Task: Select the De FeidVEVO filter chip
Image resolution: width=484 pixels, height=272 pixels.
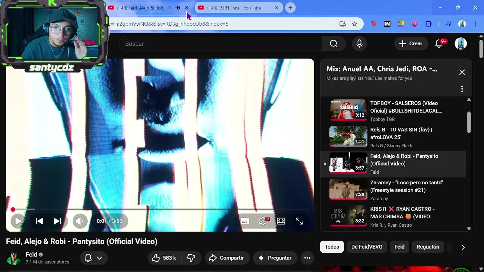Action: pyautogui.click(x=367, y=247)
